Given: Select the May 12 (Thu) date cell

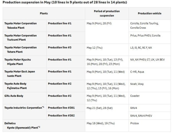Looking at the screenshot, I should coord(107,50).
